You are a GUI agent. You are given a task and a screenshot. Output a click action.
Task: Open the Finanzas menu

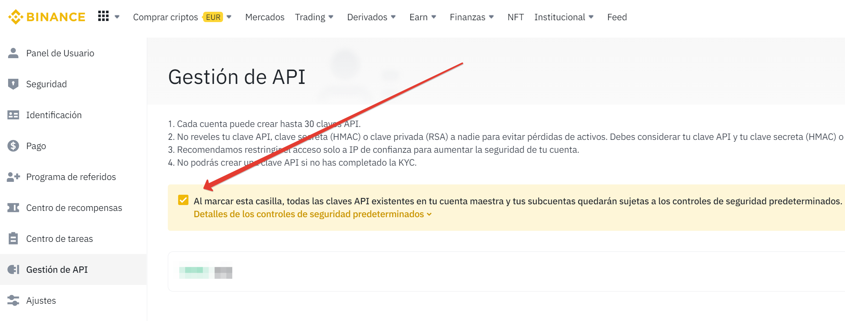click(467, 17)
